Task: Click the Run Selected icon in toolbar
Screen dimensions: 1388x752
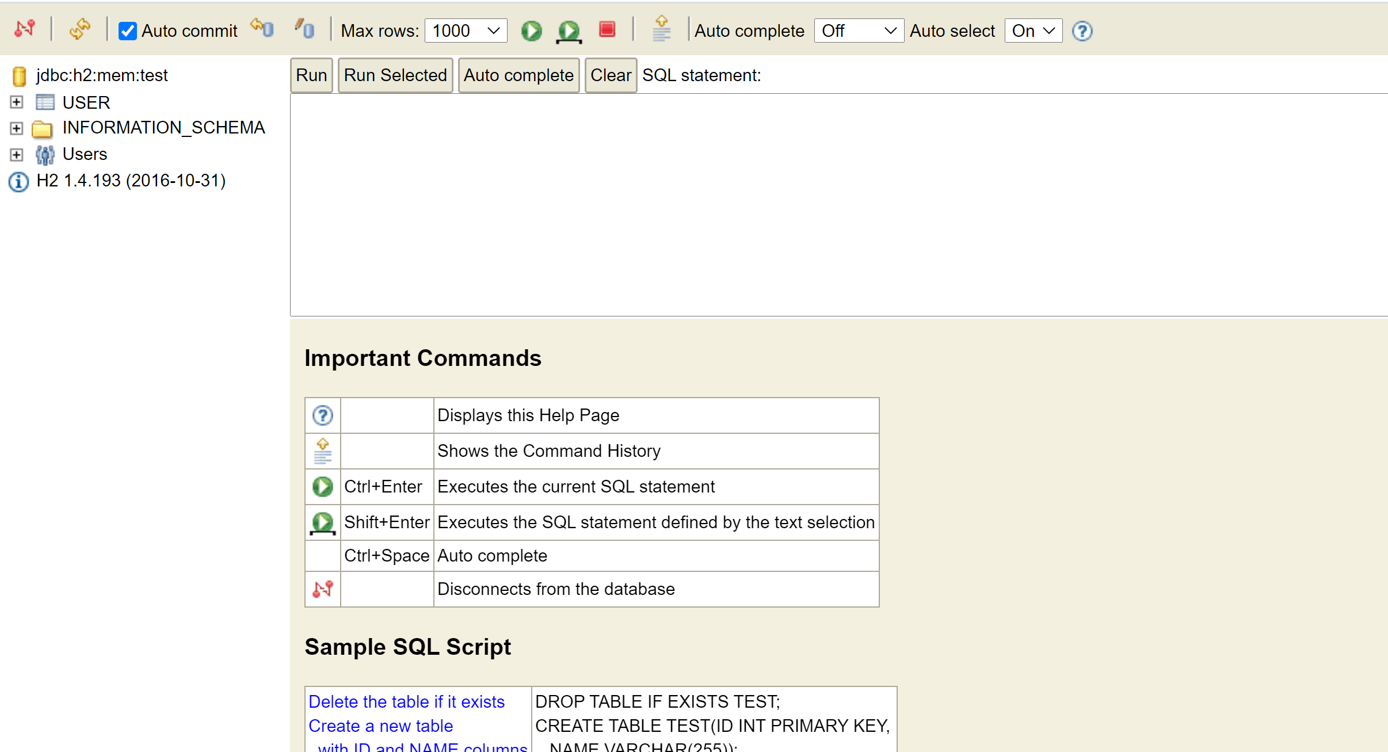Action: coord(569,31)
